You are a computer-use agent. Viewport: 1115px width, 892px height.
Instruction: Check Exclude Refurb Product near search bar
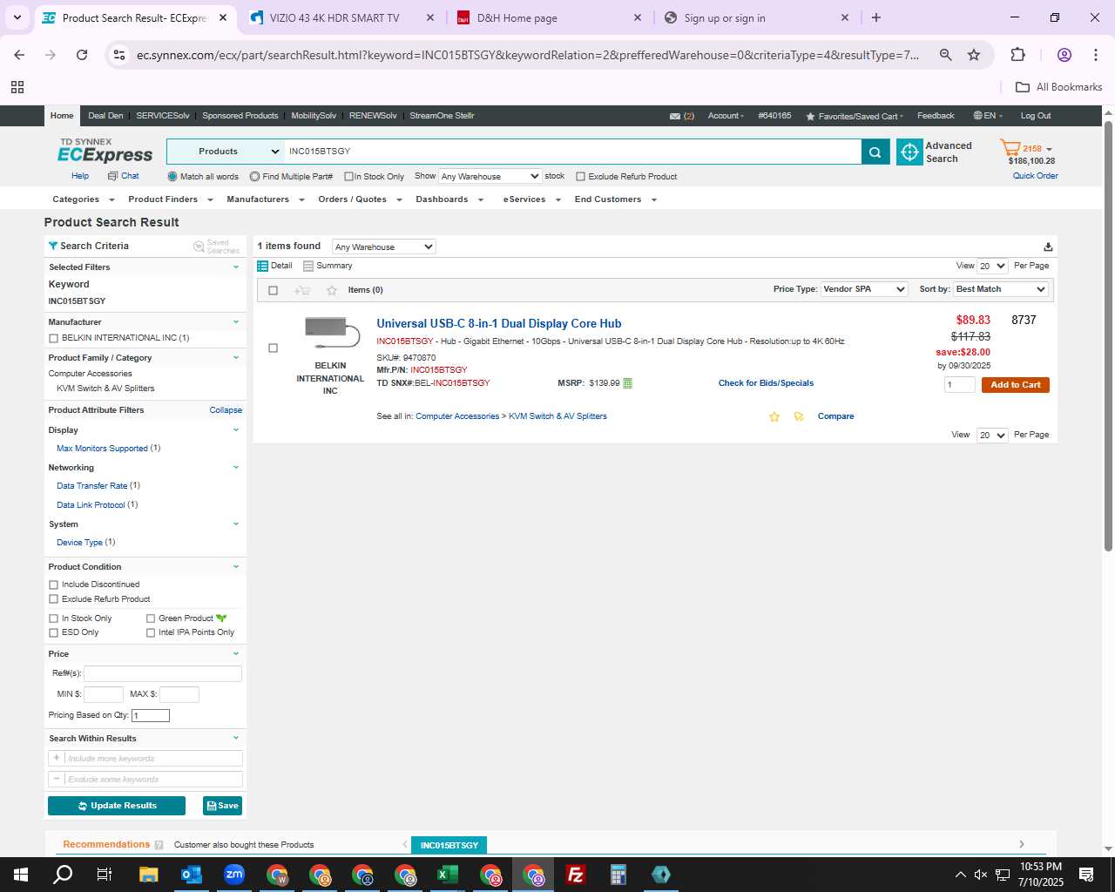click(x=580, y=177)
